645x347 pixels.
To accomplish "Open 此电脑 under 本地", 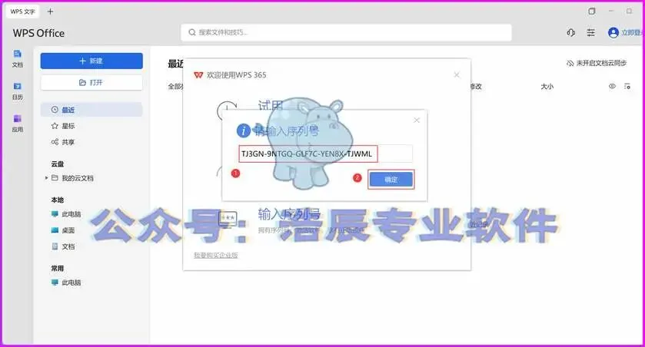I will coord(66,214).
